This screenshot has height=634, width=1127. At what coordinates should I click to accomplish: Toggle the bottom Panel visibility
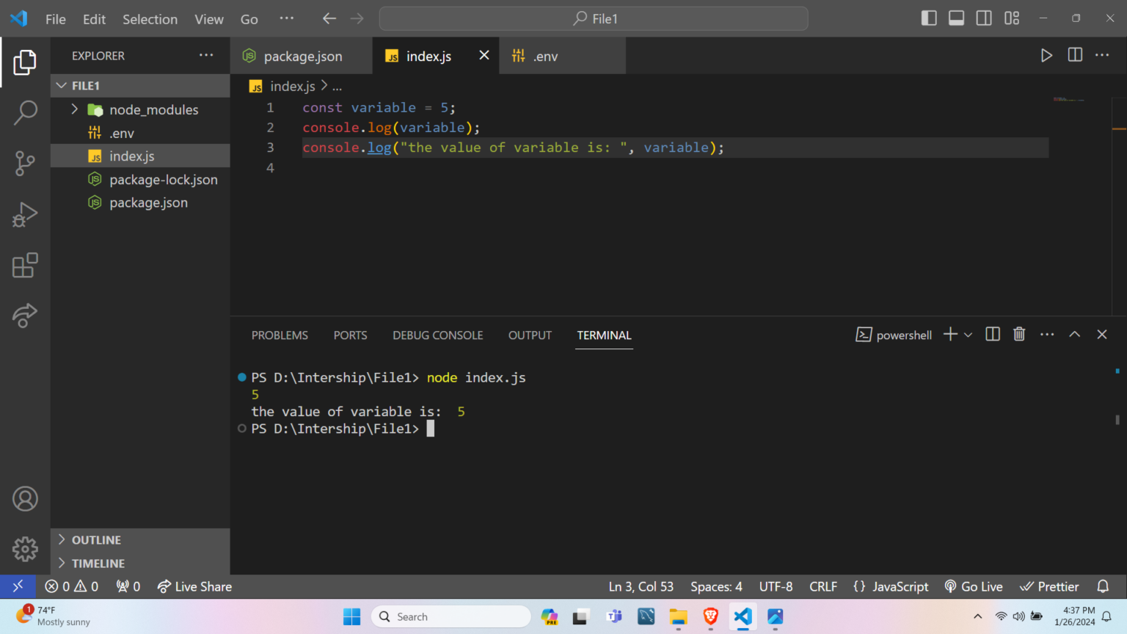(956, 18)
